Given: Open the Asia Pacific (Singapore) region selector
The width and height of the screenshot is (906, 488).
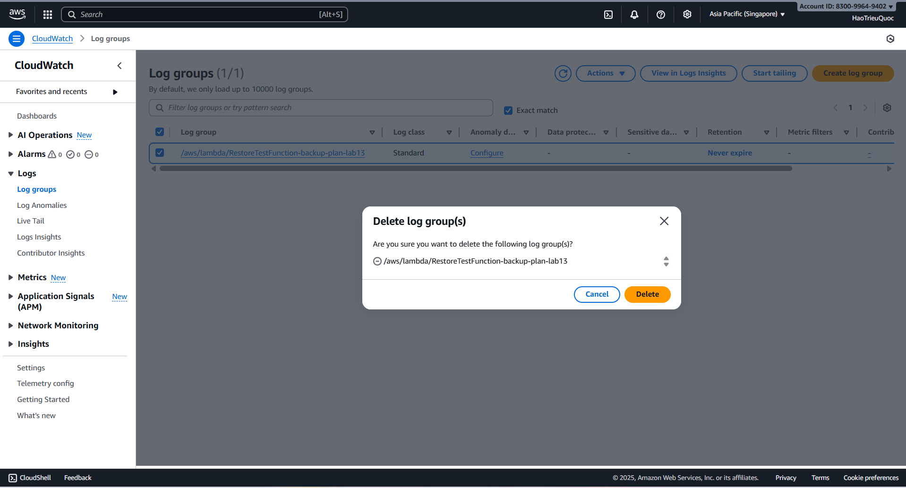Looking at the screenshot, I should tap(747, 14).
